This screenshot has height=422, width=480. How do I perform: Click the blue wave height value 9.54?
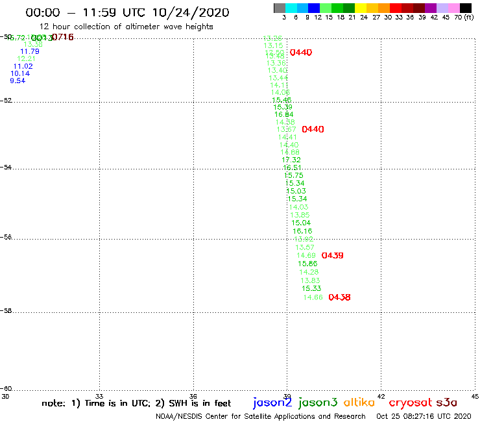pyautogui.click(x=18, y=81)
